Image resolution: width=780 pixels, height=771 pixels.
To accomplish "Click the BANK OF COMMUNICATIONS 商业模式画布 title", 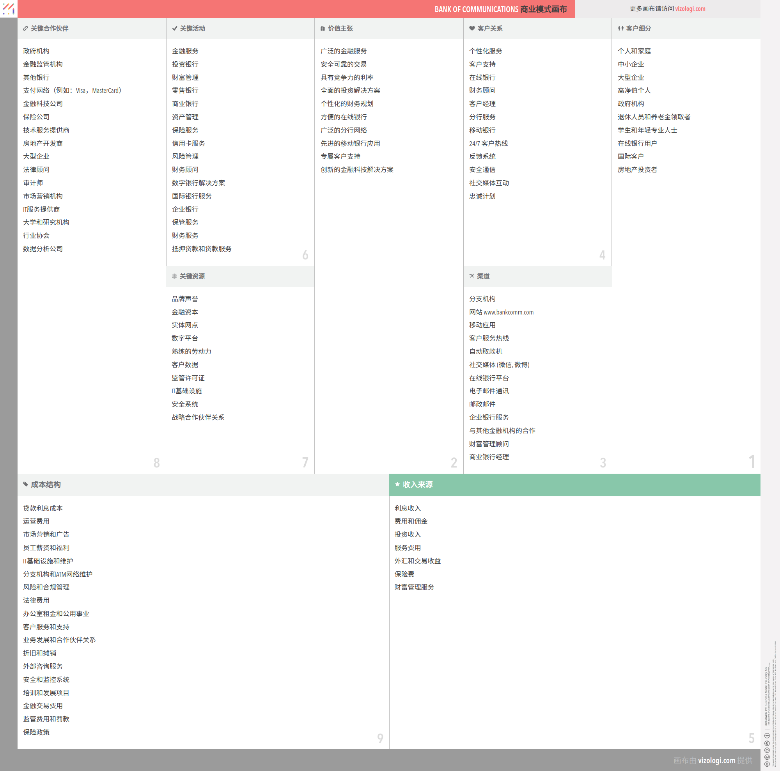I will coord(500,9).
